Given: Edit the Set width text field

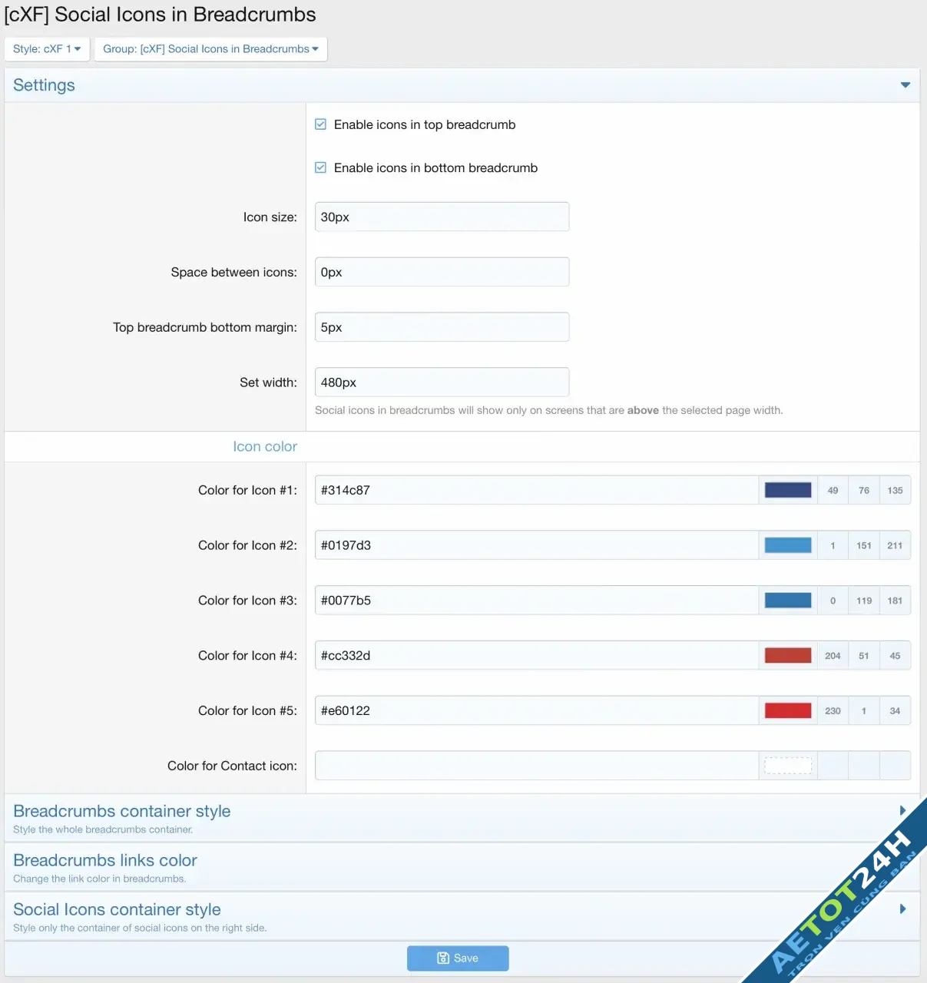Looking at the screenshot, I should point(442,382).
